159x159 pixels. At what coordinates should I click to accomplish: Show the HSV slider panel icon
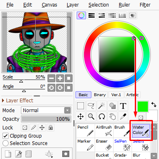(102, 15)
